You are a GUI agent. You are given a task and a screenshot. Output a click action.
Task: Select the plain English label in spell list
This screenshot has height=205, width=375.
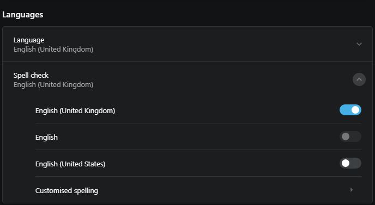click(x=46, y=138)
